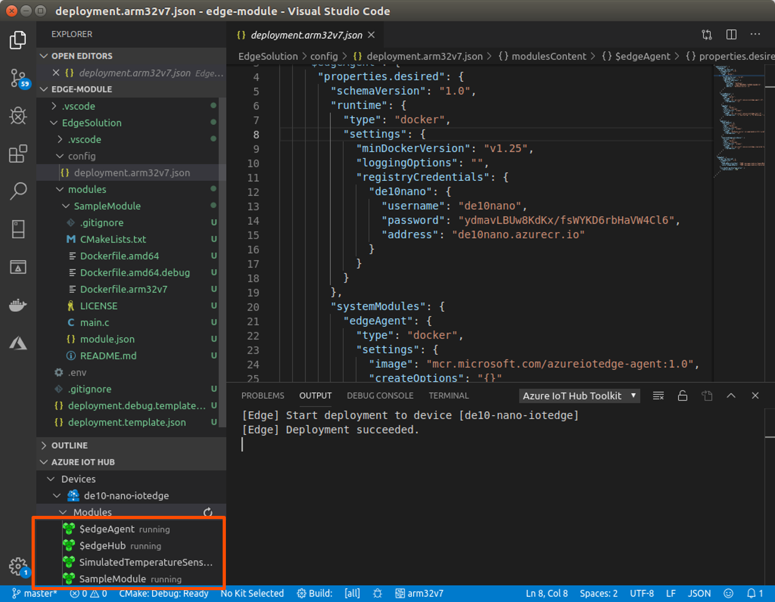This screenshot has width=775, height=602.
Task: Switch to the PROBLEMS tab
Action: (x=262, y=396)
